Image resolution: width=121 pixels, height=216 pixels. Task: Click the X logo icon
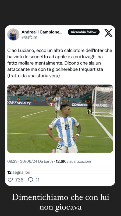tap(109, 33)
